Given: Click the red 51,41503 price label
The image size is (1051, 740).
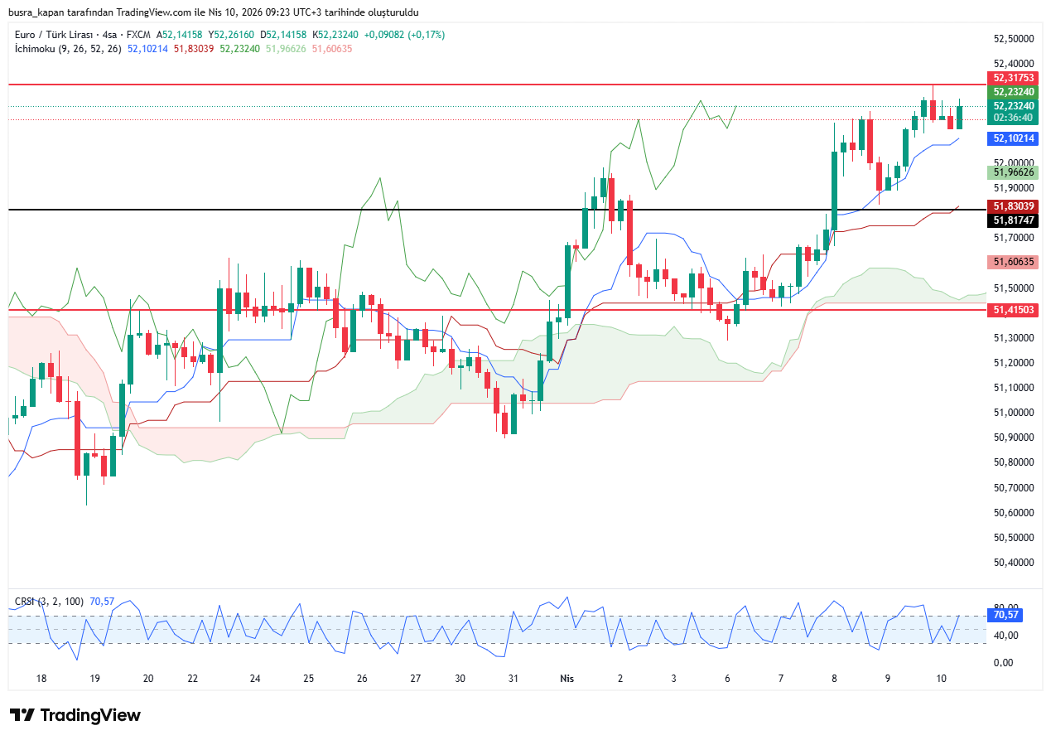Looking at the screenshot, I should [1013, 310].
